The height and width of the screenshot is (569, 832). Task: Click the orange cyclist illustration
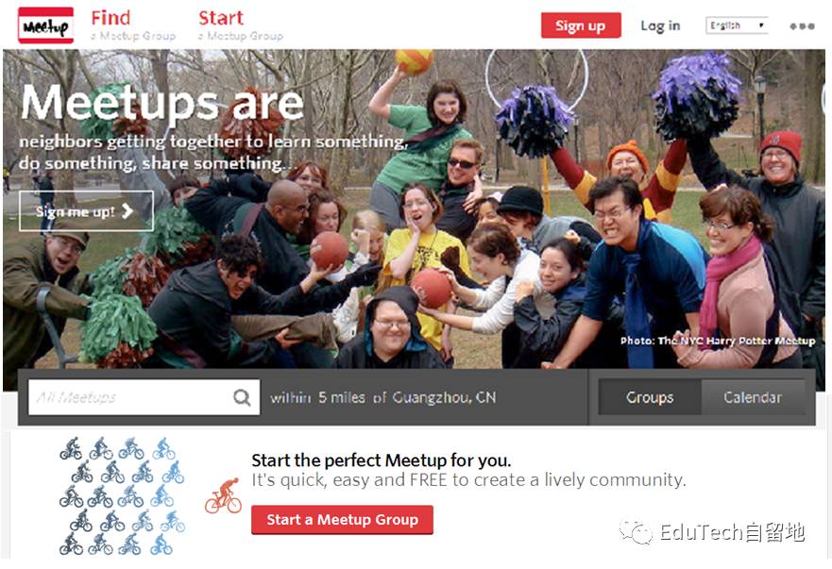(224, 495)
